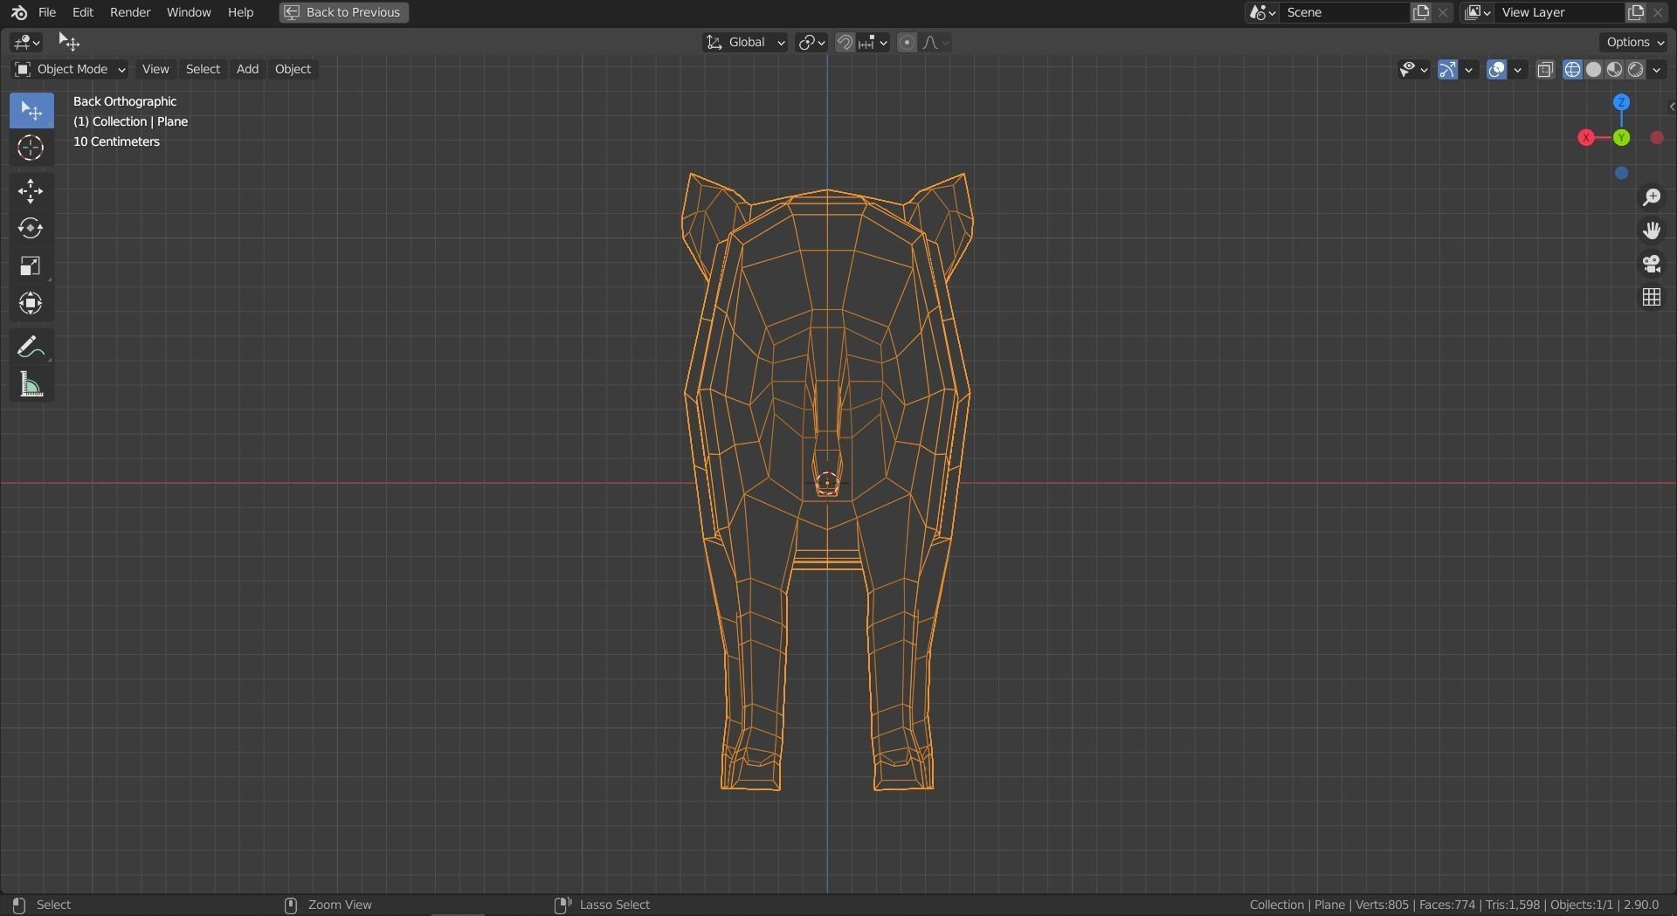This screenshot has width=1677, height=916.
Task: Toggle the camera view icon
Action: [1651, 265]
